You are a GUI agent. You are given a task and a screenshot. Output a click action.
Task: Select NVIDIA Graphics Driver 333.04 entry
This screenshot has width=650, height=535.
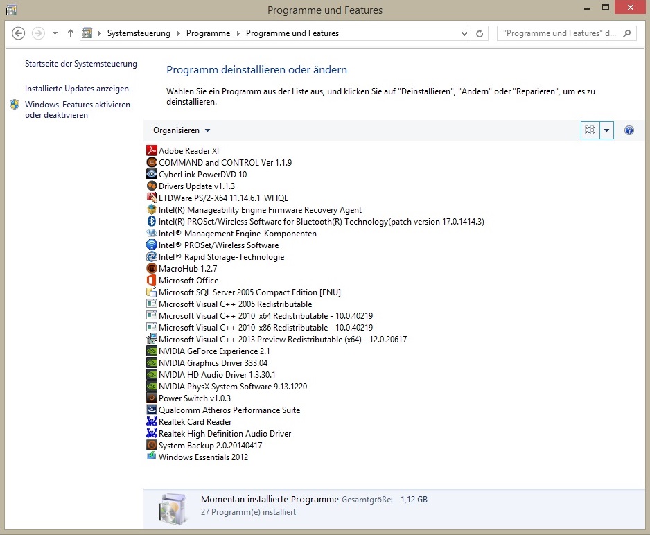coord(213,362)
